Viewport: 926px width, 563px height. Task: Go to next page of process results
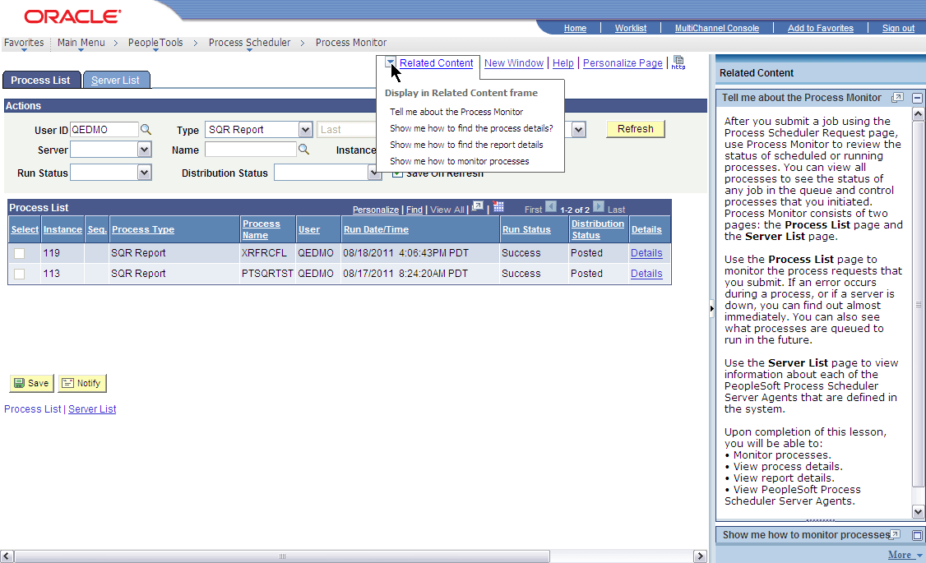click(x=597, y=208)
